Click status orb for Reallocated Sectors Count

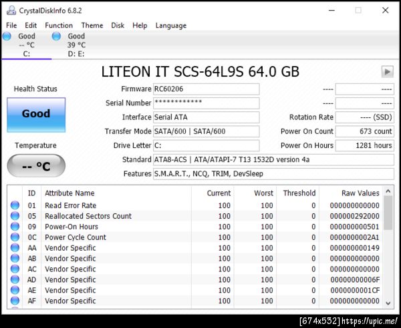click(x=15, y=216)
